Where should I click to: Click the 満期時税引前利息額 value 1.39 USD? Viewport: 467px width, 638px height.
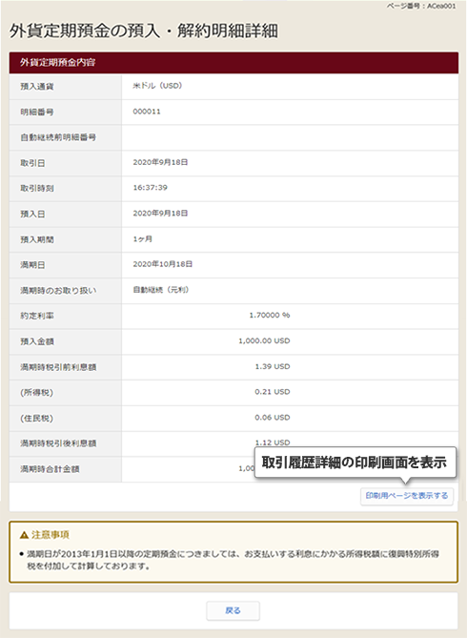(x=273, y=366)
